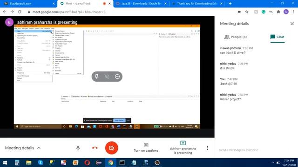Viewport: 298px width, 167px height.
Task: Open the Chrome three-dot menu
Action: pos(293,12)
